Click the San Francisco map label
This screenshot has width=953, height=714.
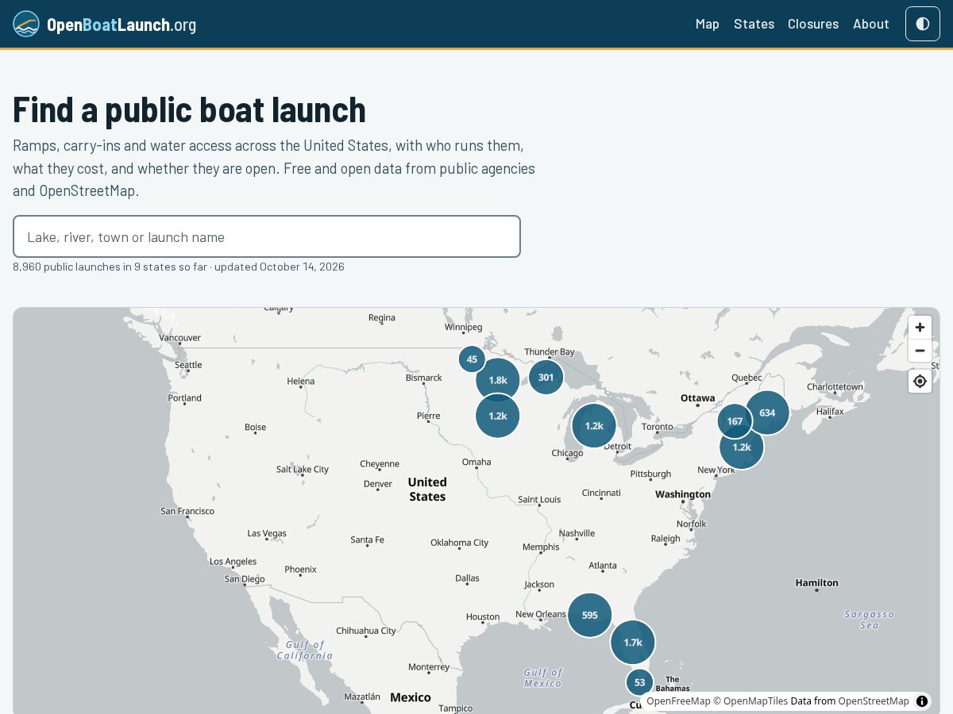pos(187,511)
